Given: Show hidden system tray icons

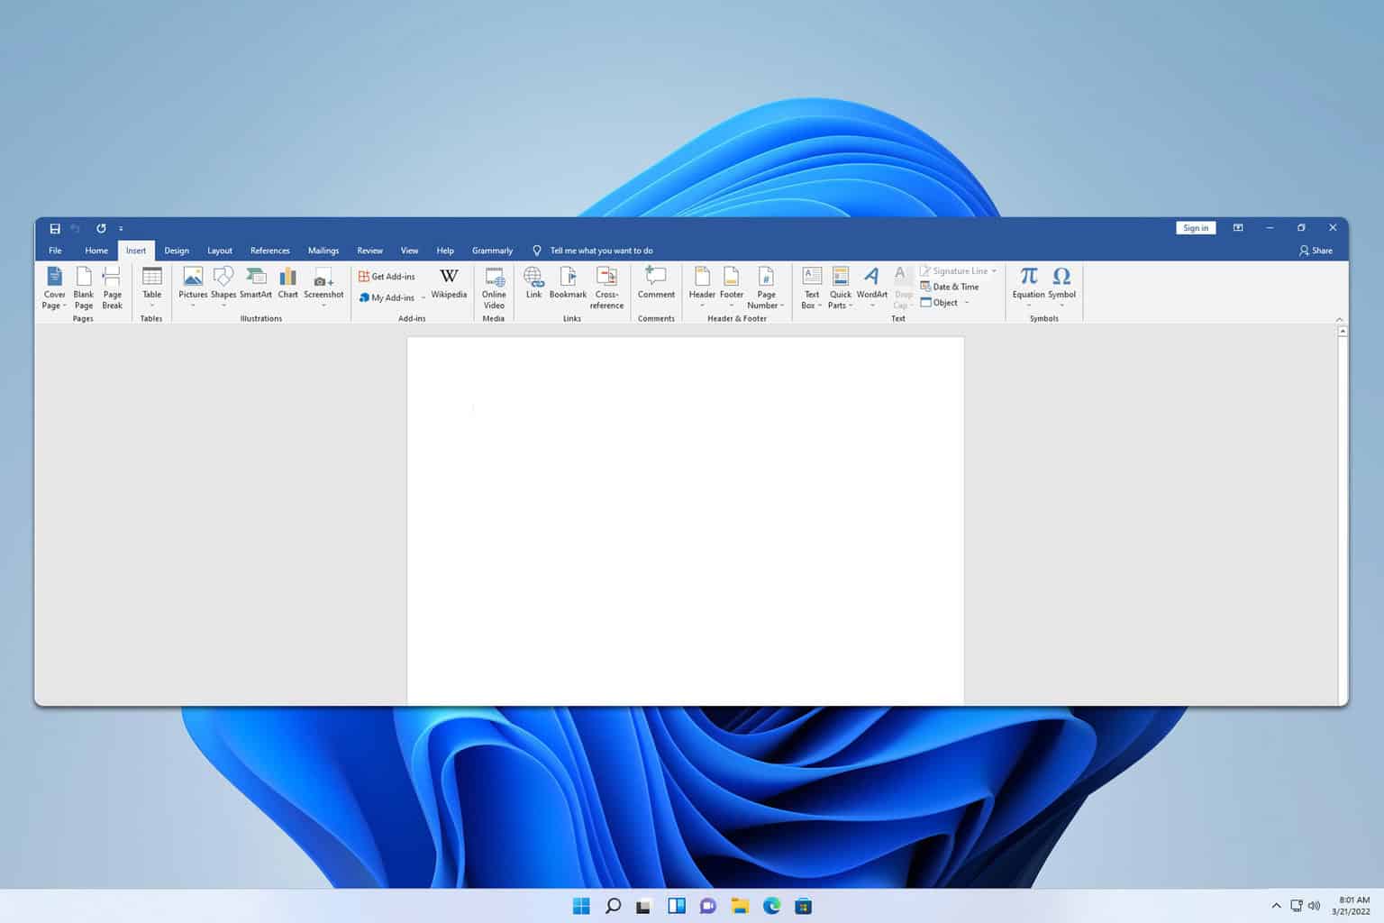Looking at the screenshot, I should point(1276,906).
